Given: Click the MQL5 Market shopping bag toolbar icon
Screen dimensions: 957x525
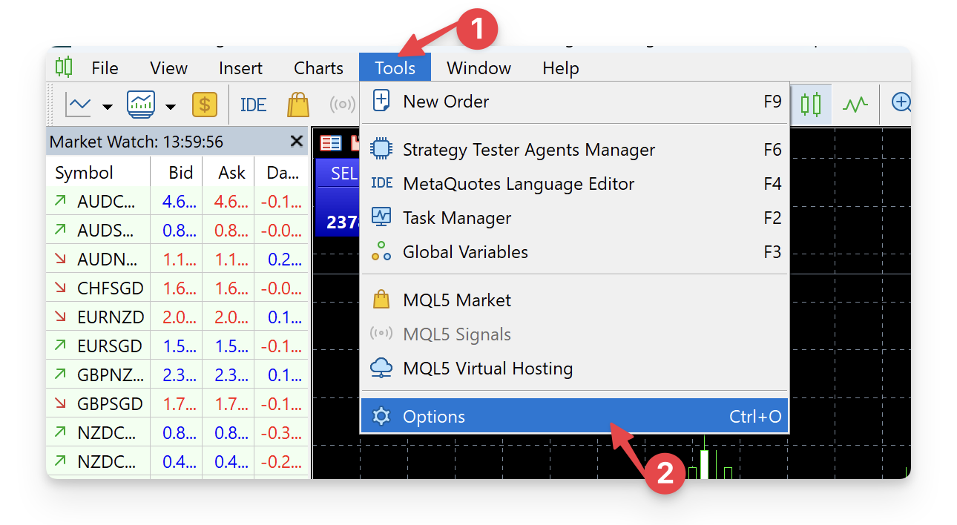Looking at the screenshot, I should click(297, 105).
